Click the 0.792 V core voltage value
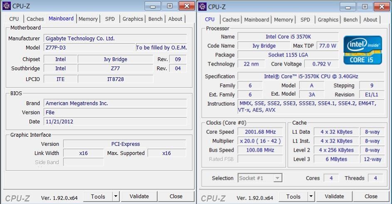The image size is (392, 204). [x=321, y=64]
